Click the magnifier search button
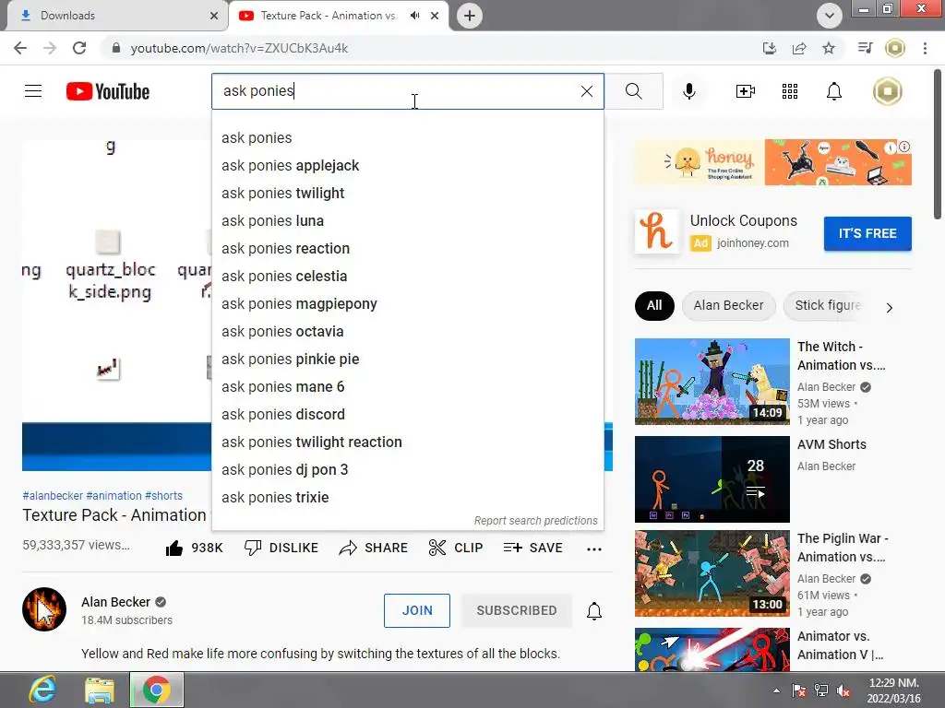 [633, 91]
